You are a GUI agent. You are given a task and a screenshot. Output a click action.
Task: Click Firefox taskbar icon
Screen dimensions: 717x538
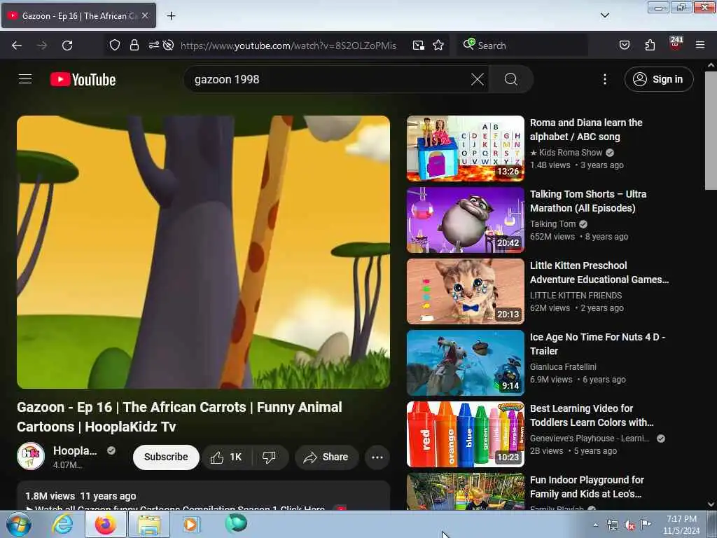point(106,524)
